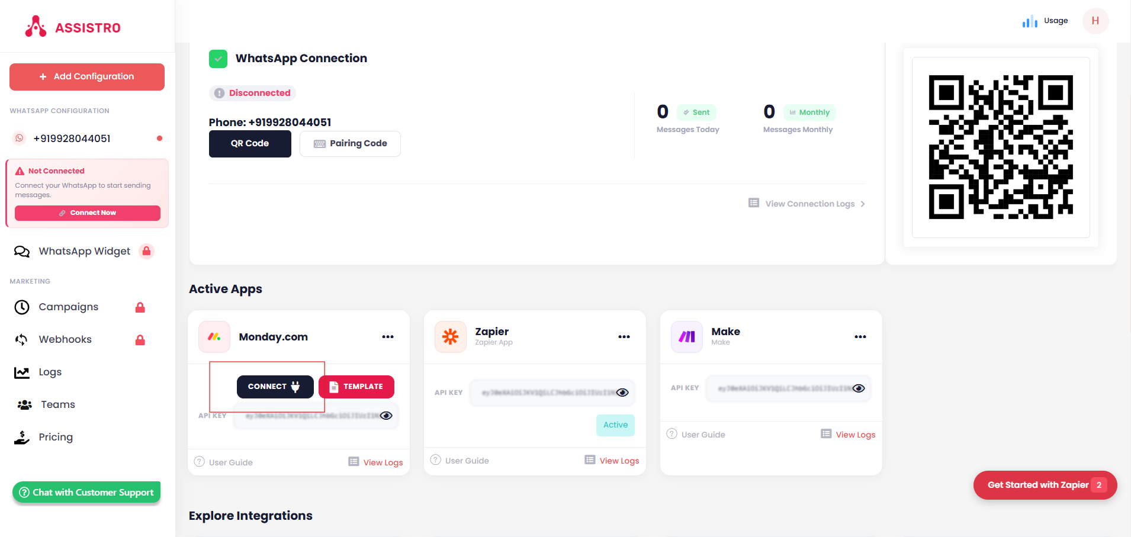Viewport: 1131px width, 537px height.
Task: Click the WhatsApp Widget chat icon
Action: [22, 252]
